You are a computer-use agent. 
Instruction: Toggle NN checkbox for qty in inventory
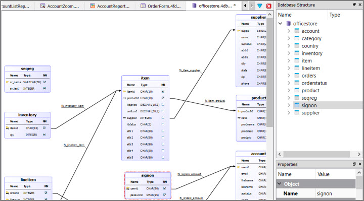pos(44,135)
